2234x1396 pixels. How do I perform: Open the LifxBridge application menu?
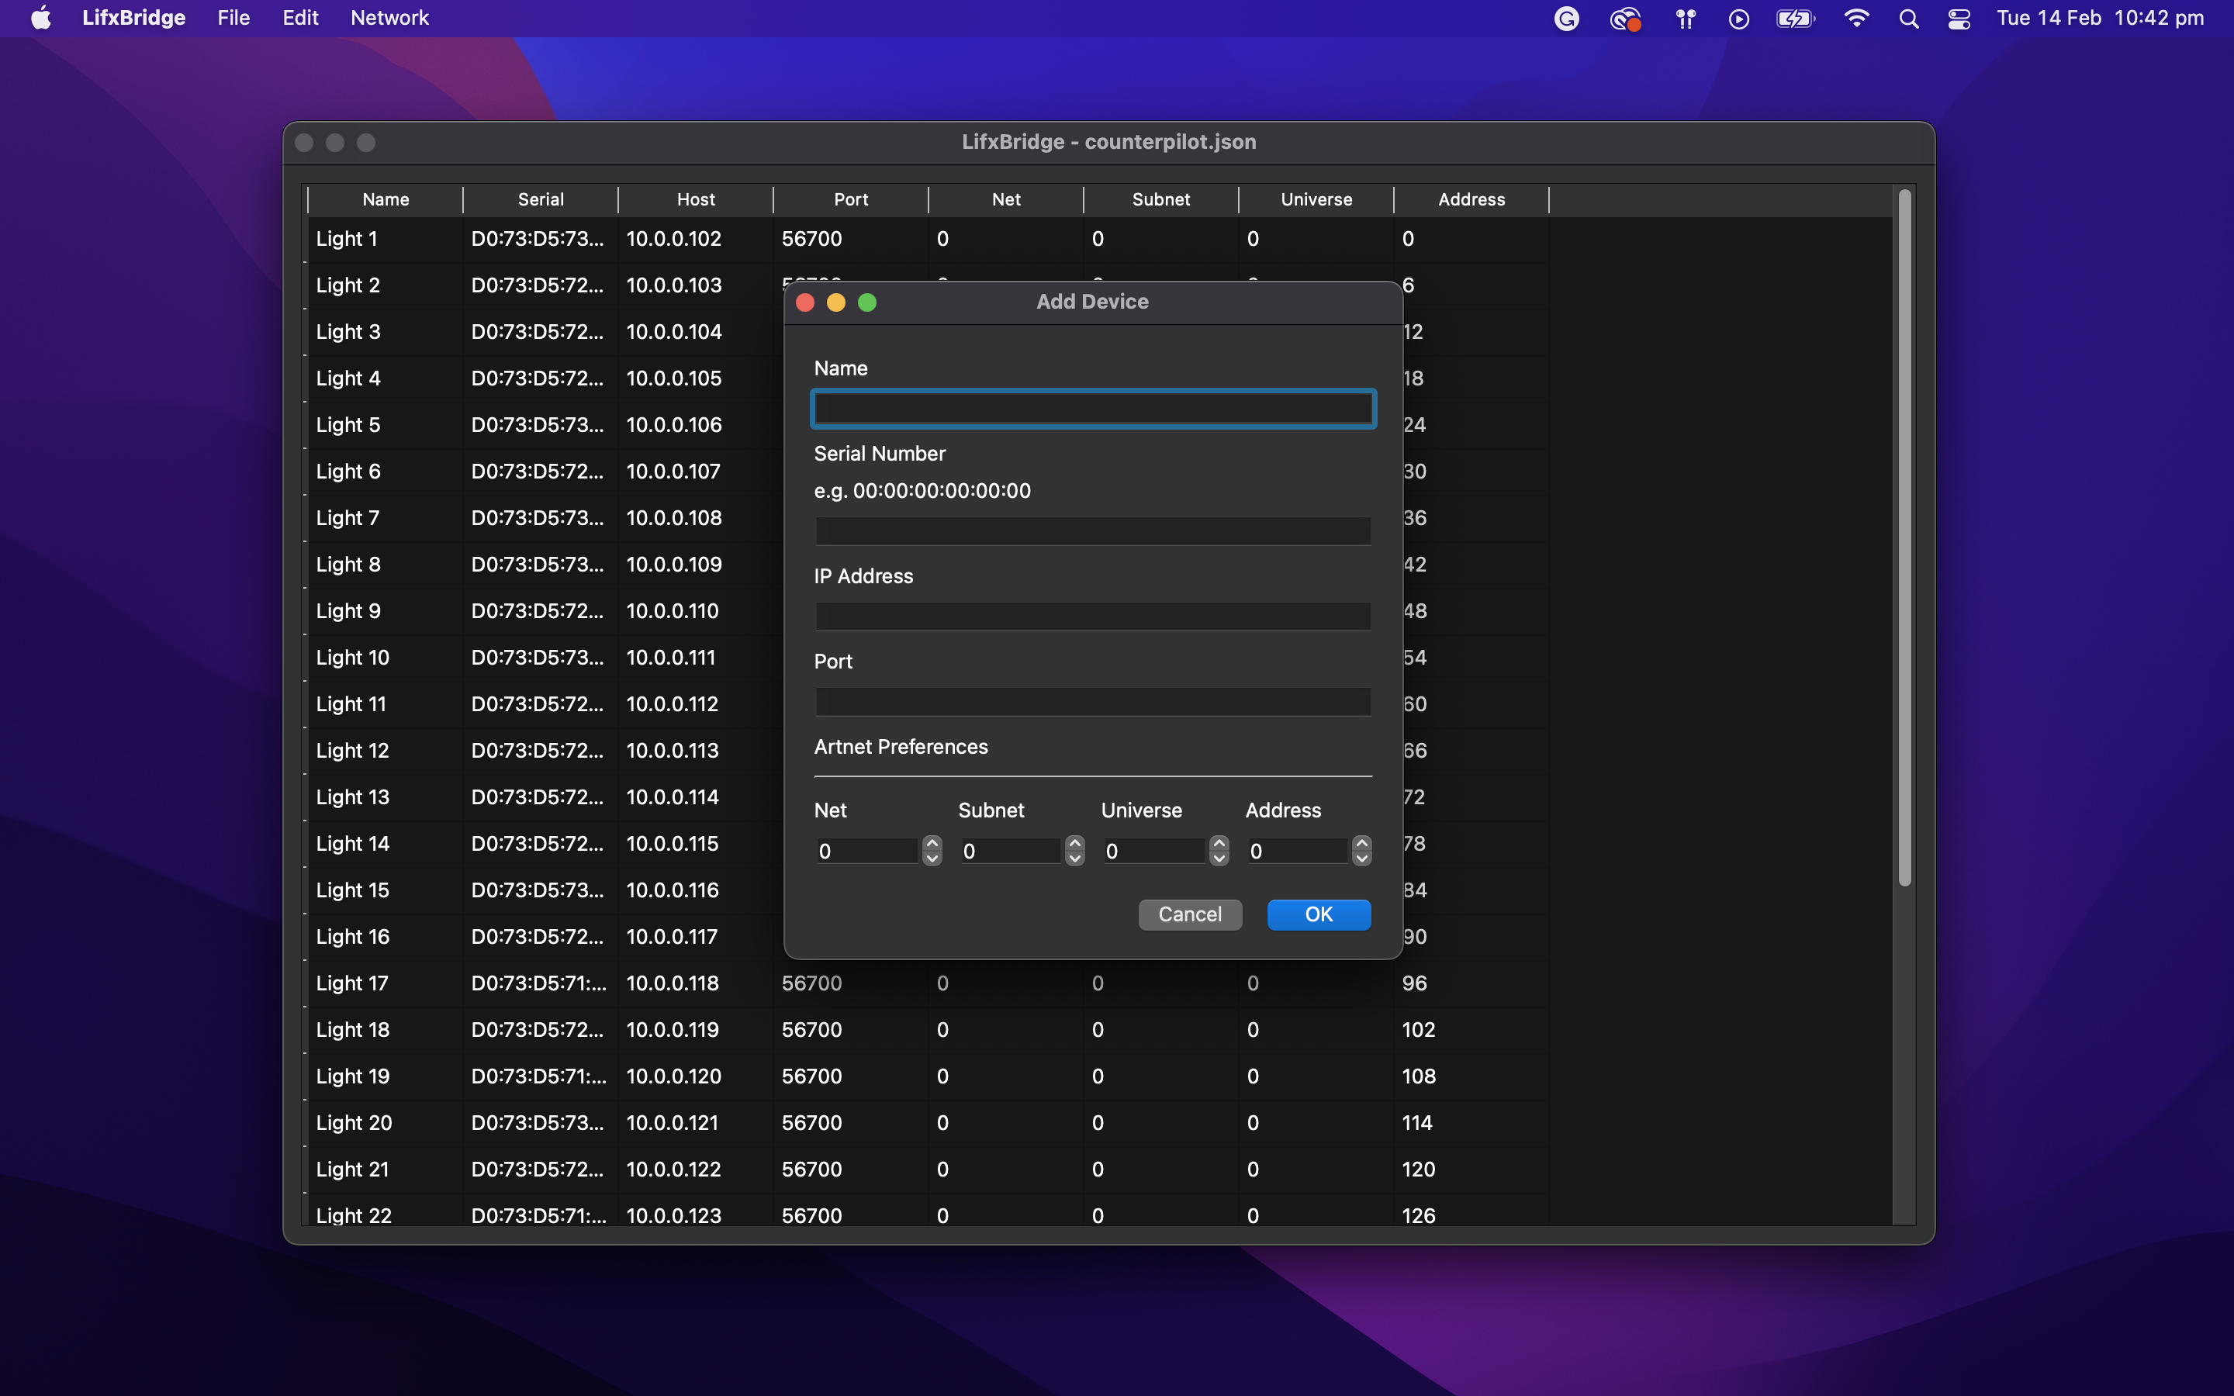134,18
